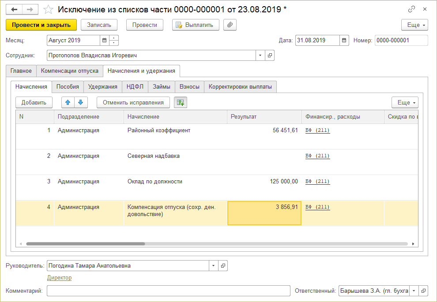Open calendar for the Дата field

pyautogui.click(x=344, y=41)
